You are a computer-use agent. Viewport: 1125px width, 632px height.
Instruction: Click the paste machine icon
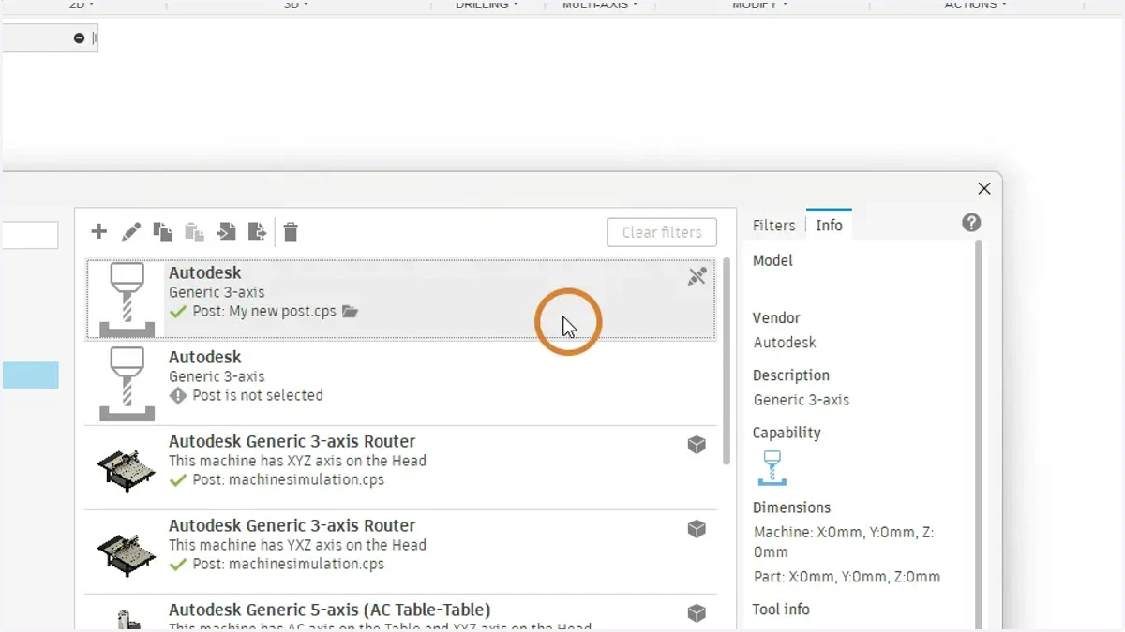[x=194, y=231]
